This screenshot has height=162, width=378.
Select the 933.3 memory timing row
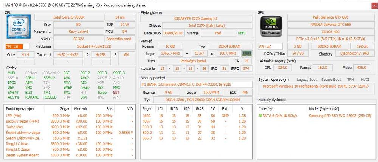196,127
